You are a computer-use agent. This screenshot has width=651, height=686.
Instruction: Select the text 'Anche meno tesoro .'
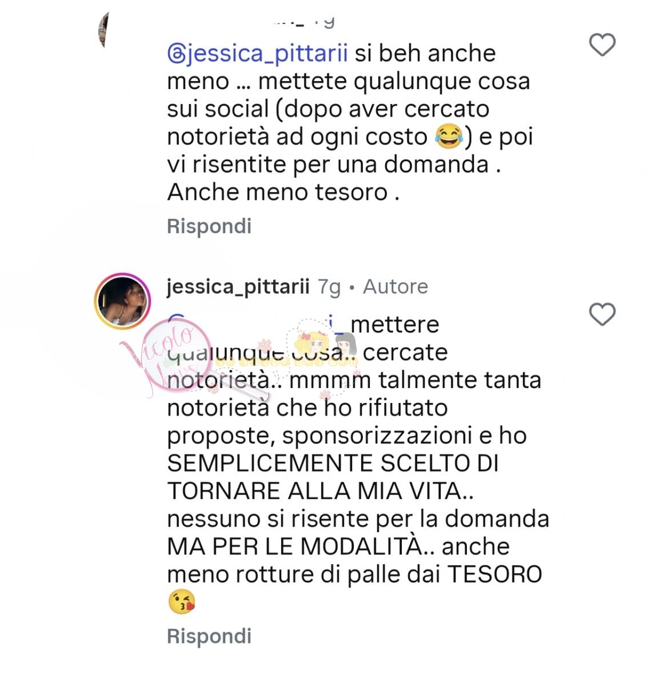[x=283, y=192]
